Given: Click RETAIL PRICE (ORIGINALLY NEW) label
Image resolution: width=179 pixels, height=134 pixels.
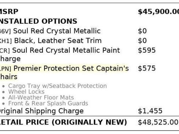Looking at the screenshot, I should (63, 122).
